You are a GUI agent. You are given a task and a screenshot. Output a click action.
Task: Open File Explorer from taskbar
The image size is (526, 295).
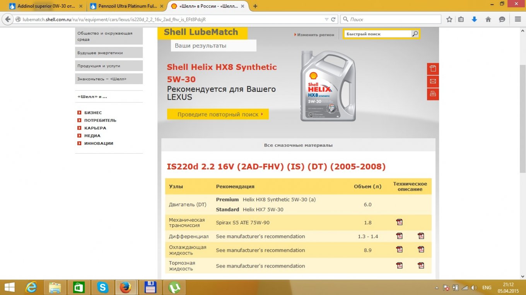55,287
